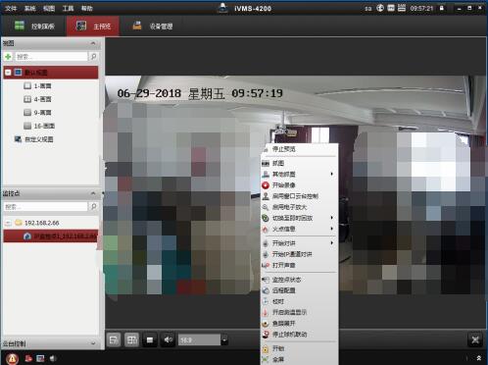Viewport: 488px width, 365px height.
Task: Collapse the 192.168.2.66 device node
Action: point(8,223)
